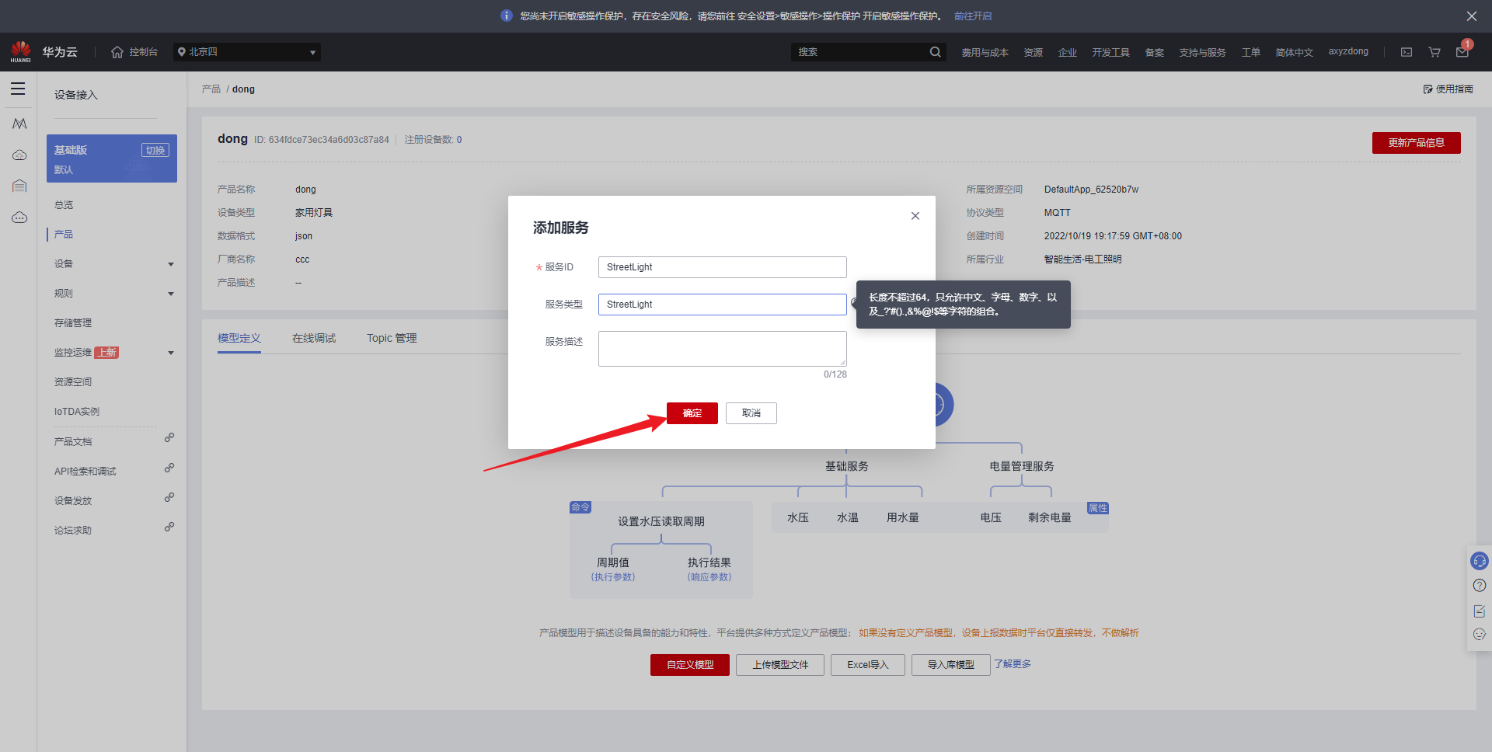The width and height of the screenshot is (1492, 752).
Task: Click the search magnifier icon
Action: pos(935,52)
